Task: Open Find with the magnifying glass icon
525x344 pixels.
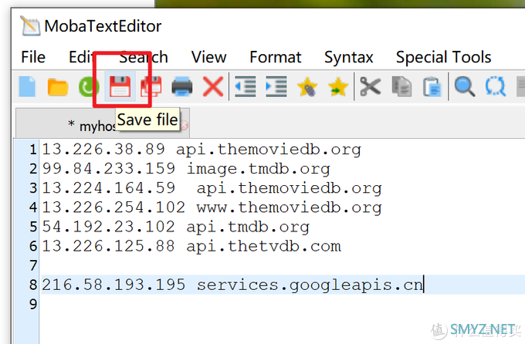Action: pos(465,86)
